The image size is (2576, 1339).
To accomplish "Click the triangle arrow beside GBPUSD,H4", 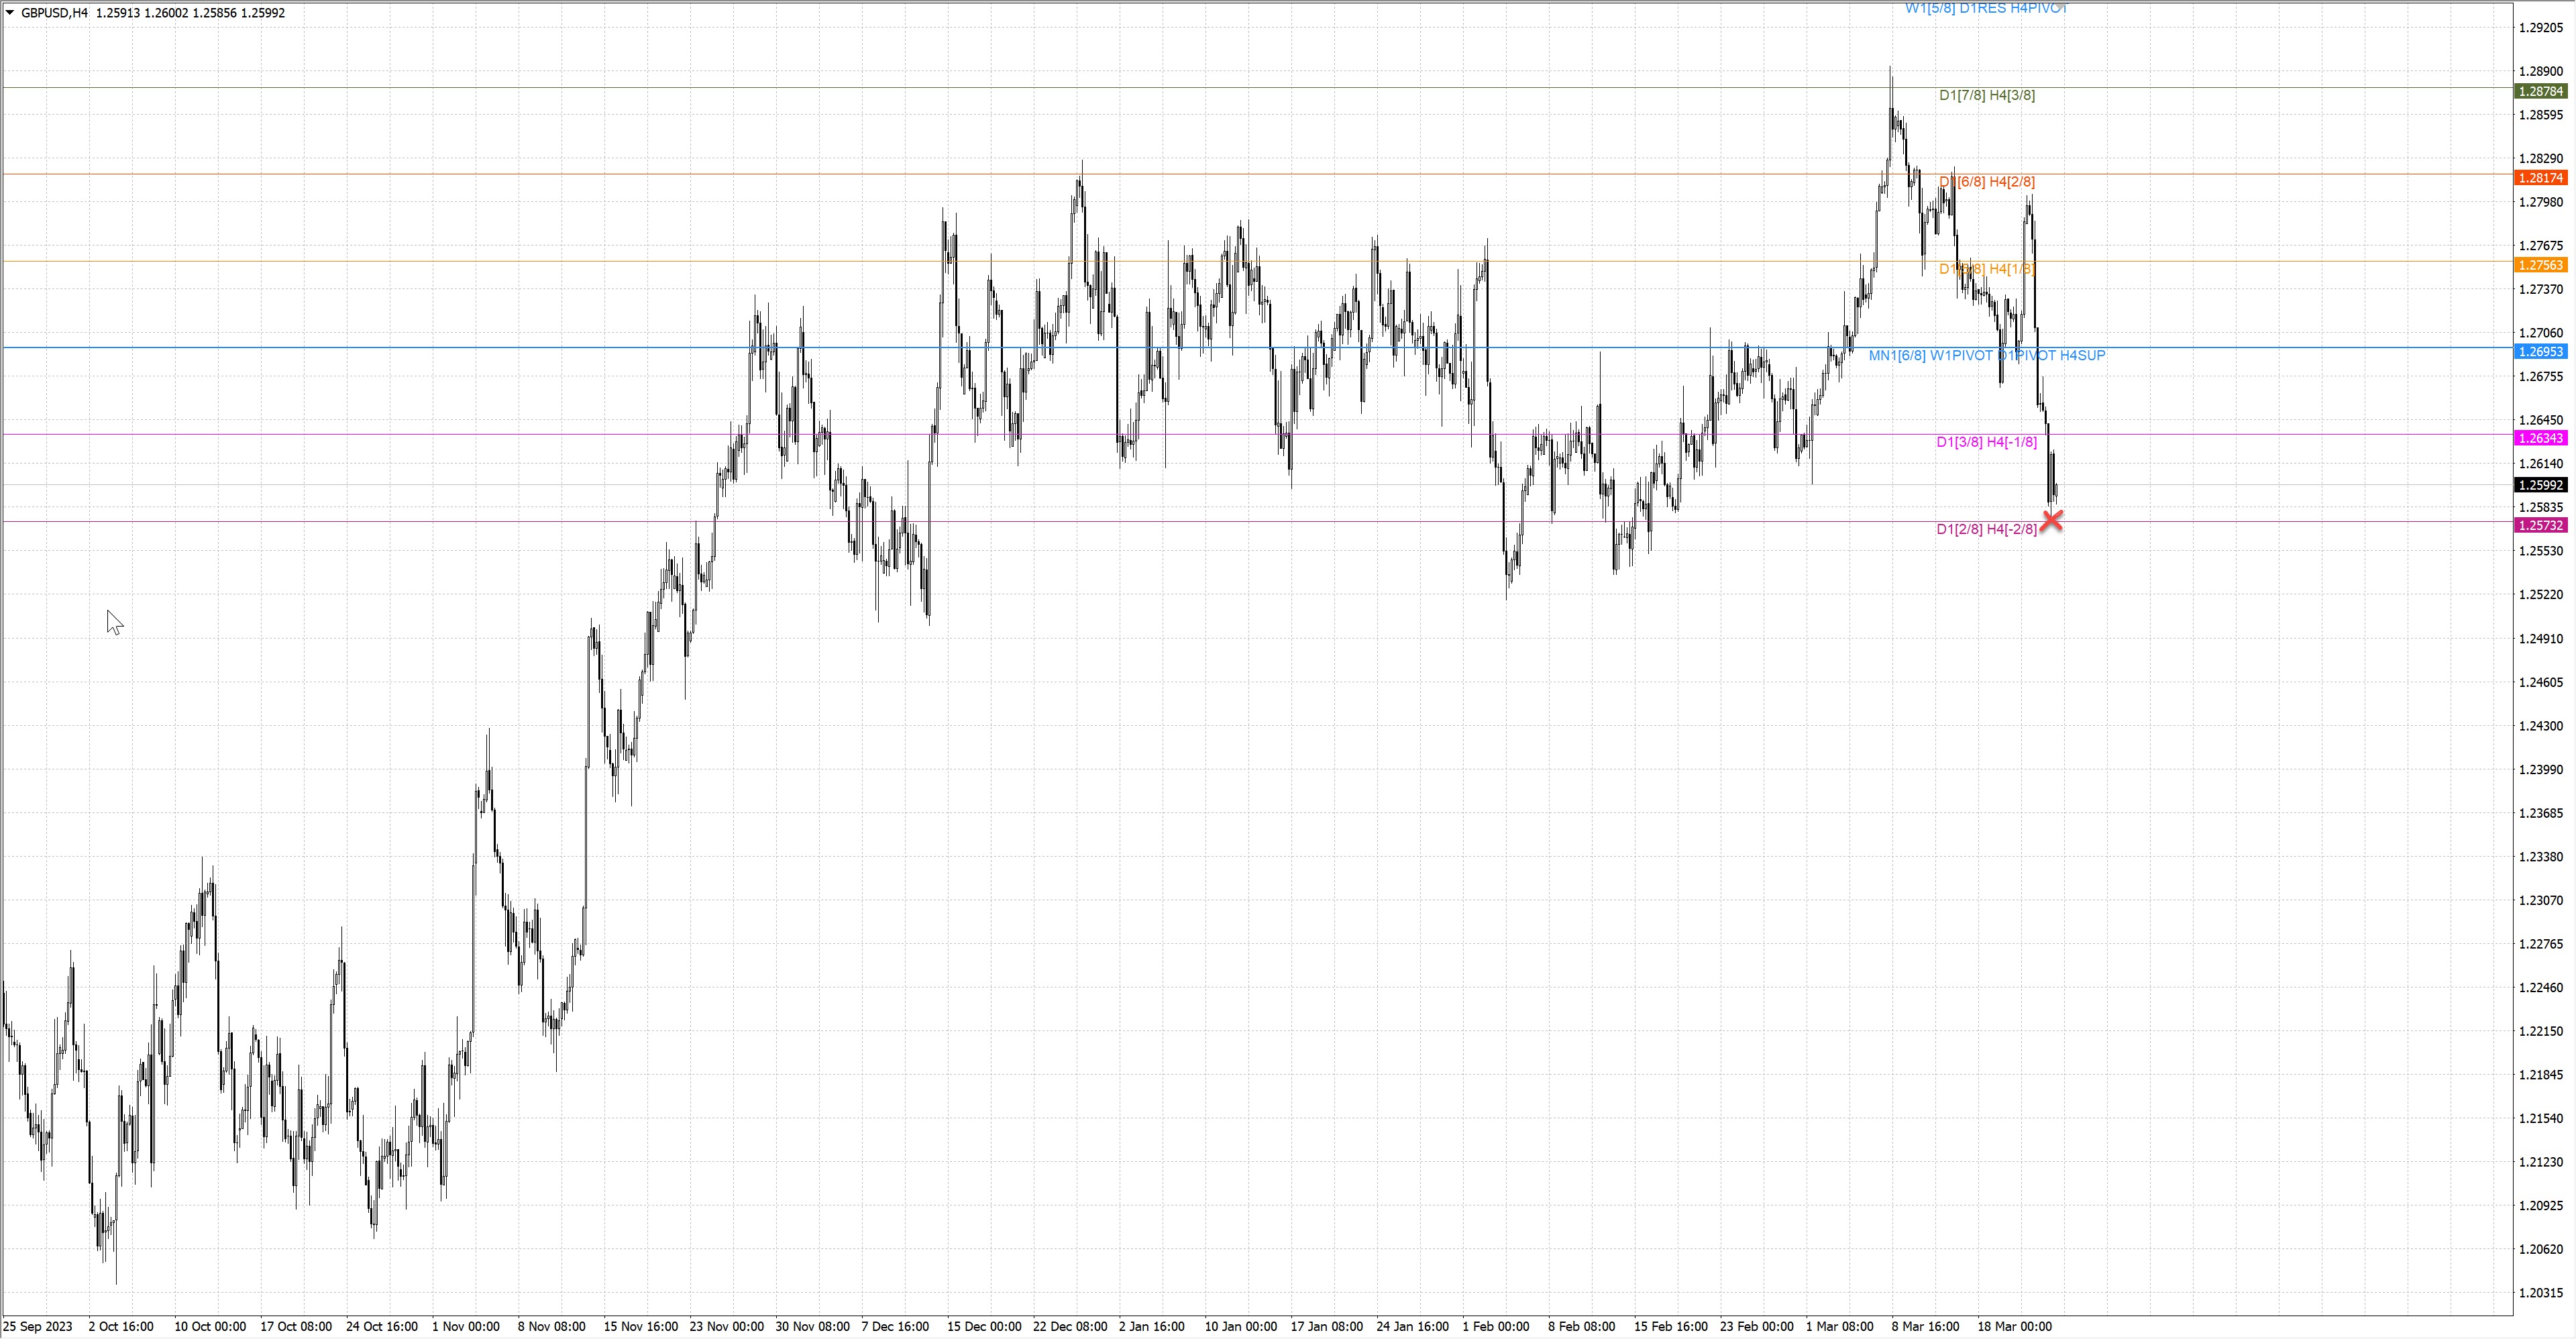I will [x=10, y=13].
